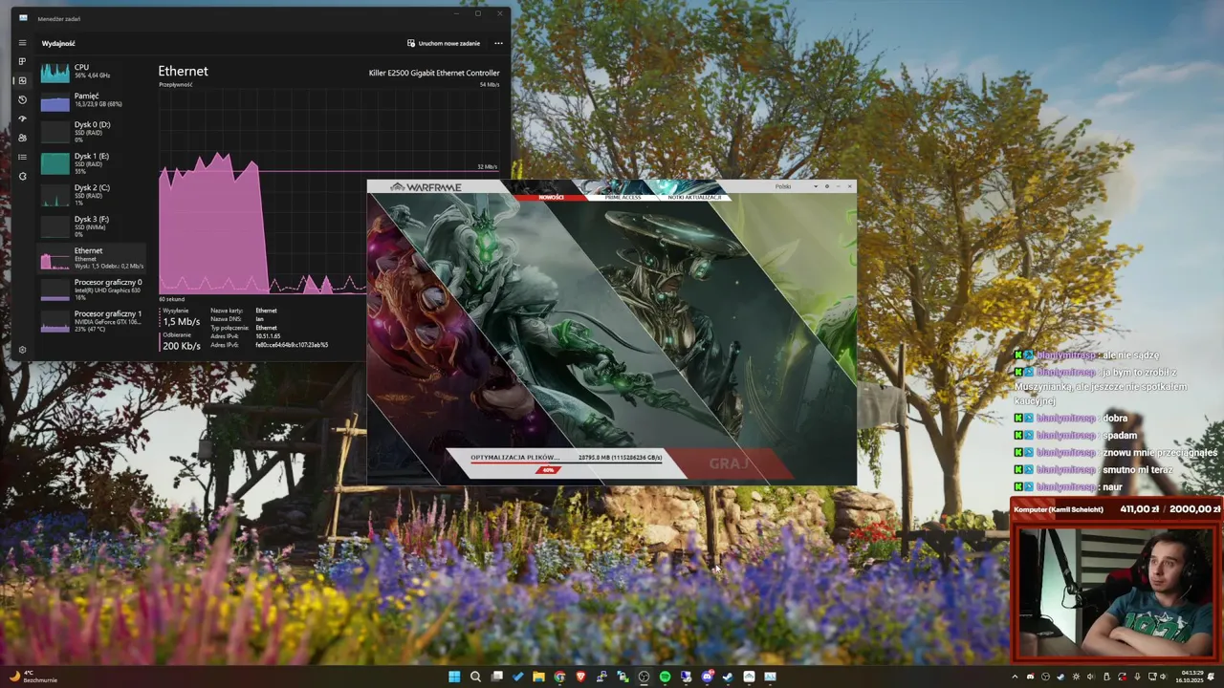Switch to NOWOŚCI tab in Warframe launcher
Screen dimensions: 1224x688
click(551, 197)
